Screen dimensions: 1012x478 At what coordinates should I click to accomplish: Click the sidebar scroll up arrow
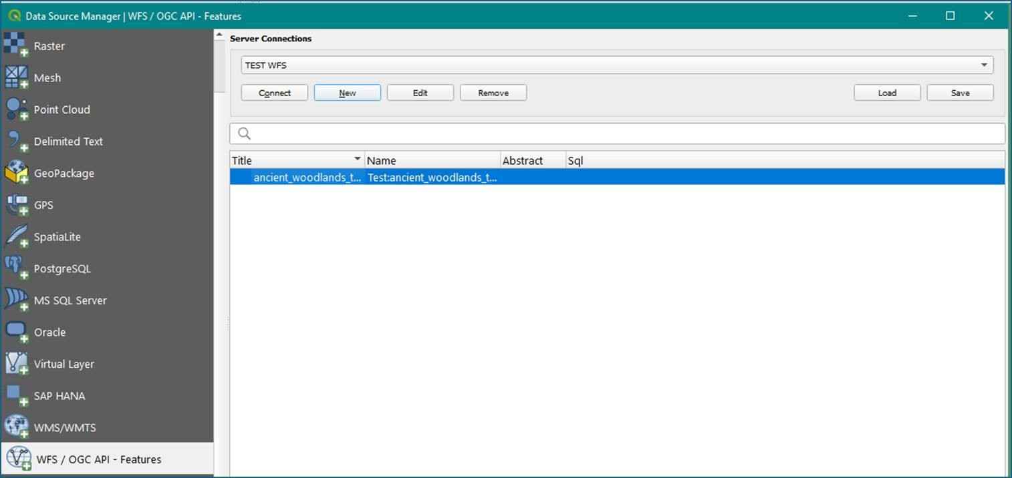click(x=219, y=36)
